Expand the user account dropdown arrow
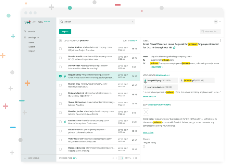The image size is (226, 165). pos(220,22)
